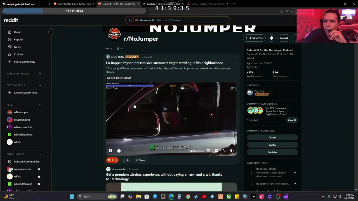Open Windows Start menu

(72, 197)
